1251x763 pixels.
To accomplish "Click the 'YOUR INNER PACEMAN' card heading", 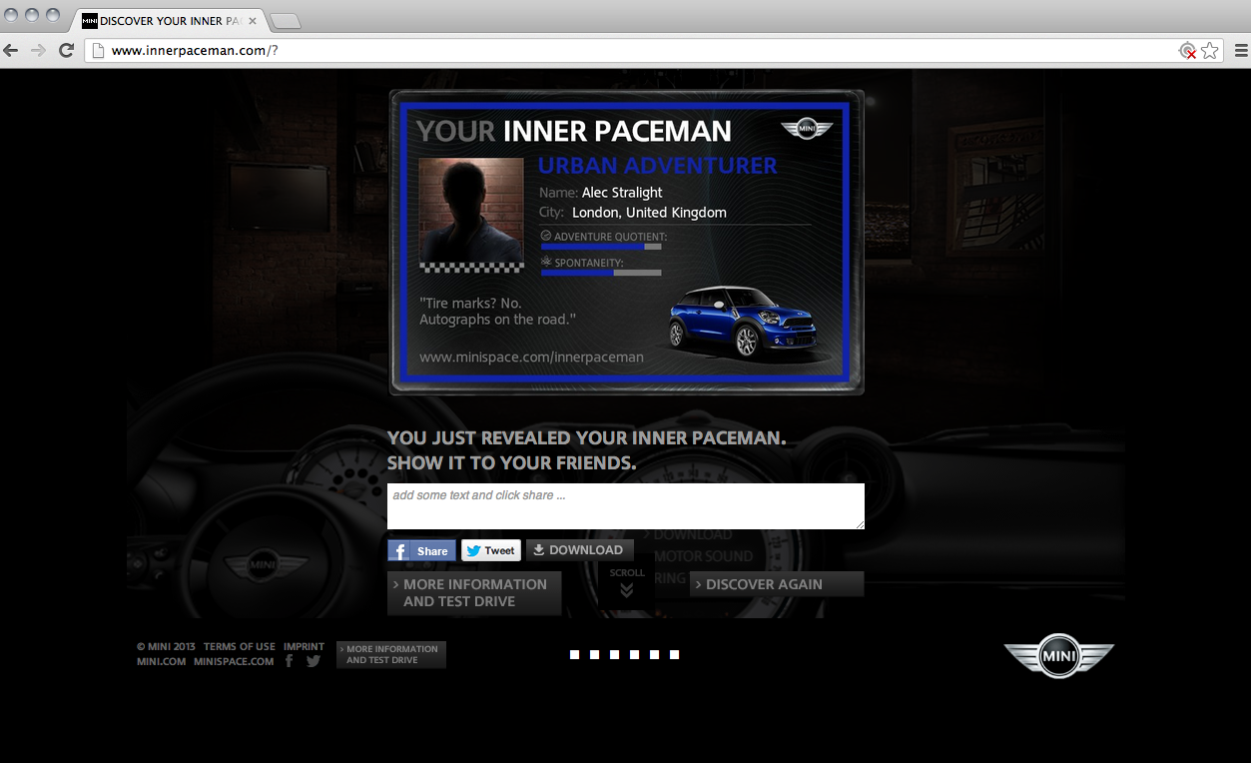I will click(574, 131).
